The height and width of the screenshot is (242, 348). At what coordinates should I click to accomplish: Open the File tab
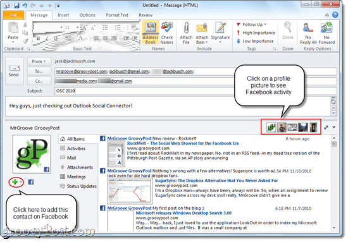point(13,15)
